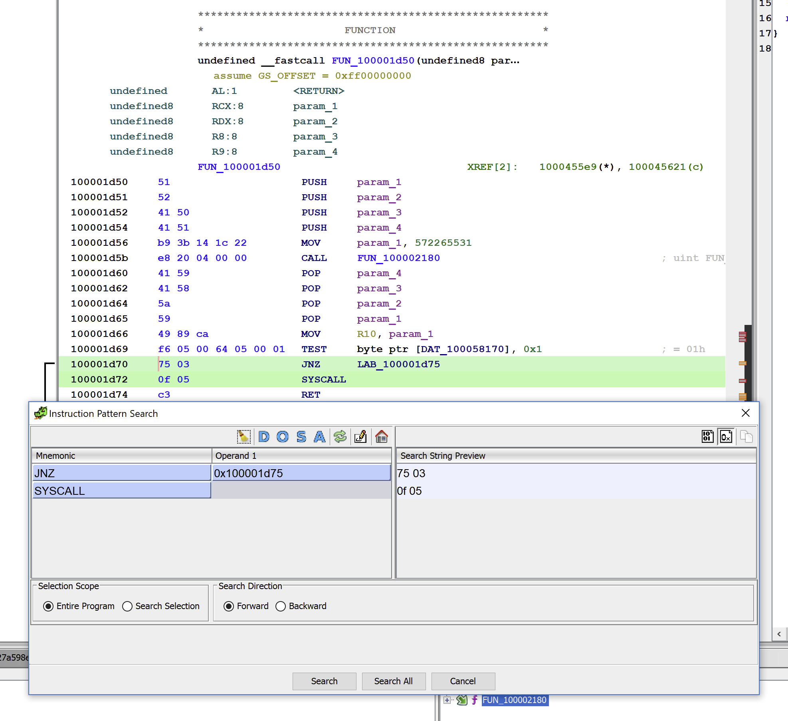Screen dimensions: 788x721
Task: Click the scroll-left arrow of decompiler panel
Action: coord(779,634)
